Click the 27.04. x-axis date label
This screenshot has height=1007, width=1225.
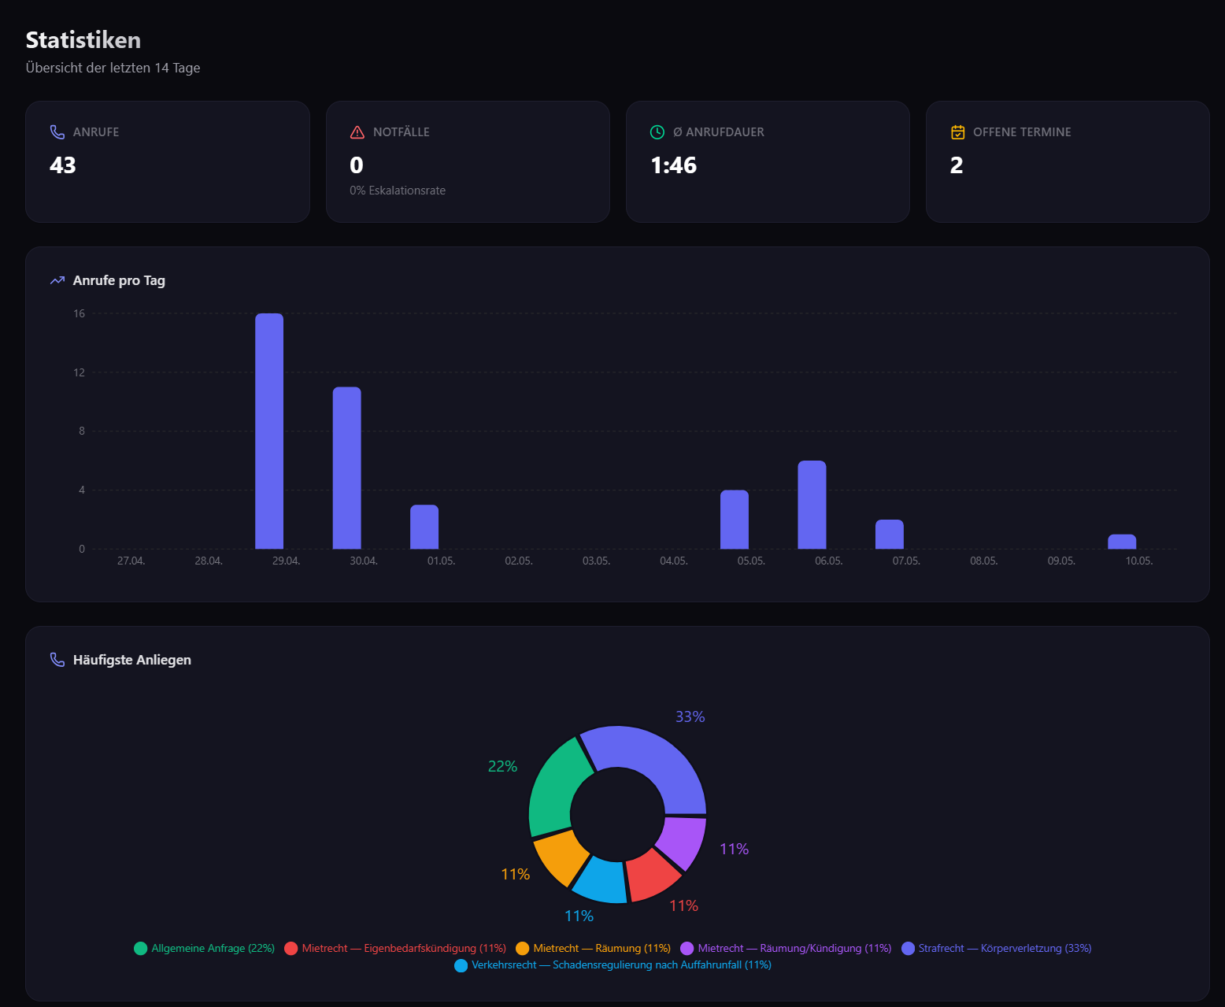[x=131, y=561]
